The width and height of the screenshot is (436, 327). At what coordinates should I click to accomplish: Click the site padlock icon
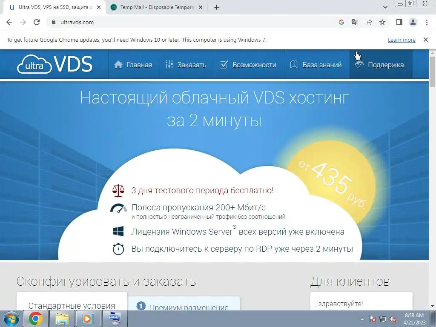(x=54, y=22)
